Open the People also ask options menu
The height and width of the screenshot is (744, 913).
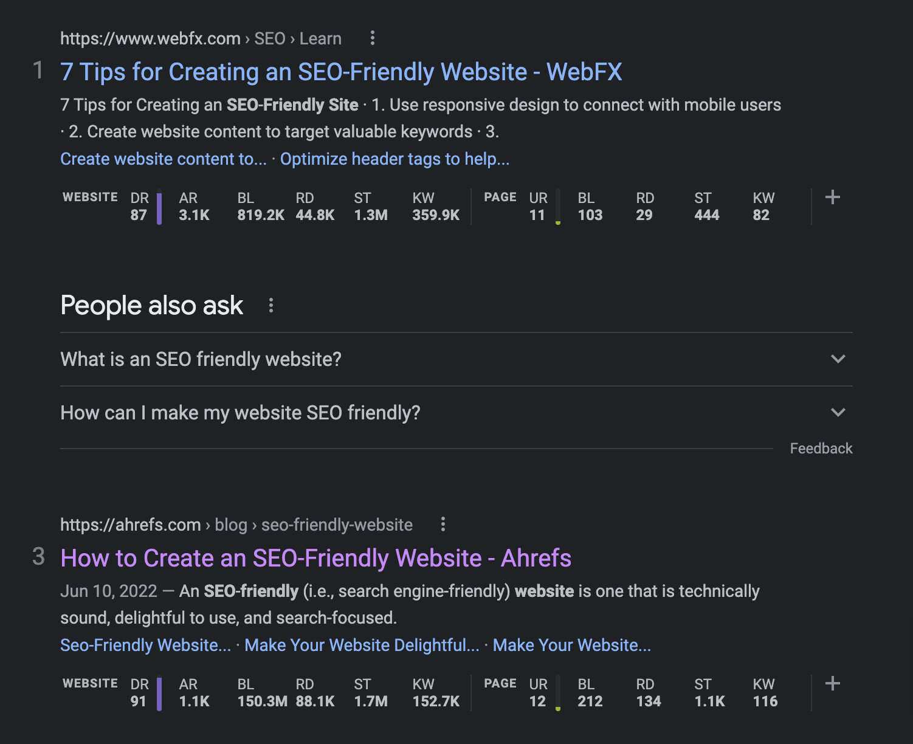[x=271, y=305]
